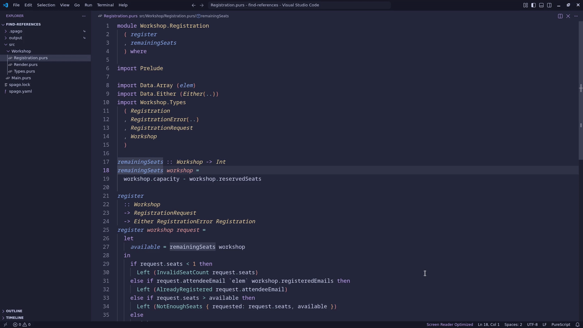Click the .spago folder git status badge
The image size is (583, 328).
click(84, 31)
